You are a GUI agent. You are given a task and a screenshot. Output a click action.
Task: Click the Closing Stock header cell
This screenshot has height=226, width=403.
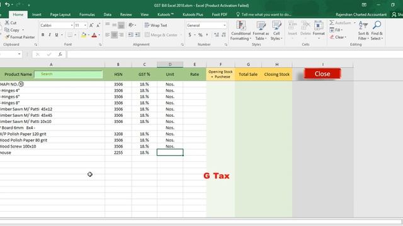pos(277,74)
